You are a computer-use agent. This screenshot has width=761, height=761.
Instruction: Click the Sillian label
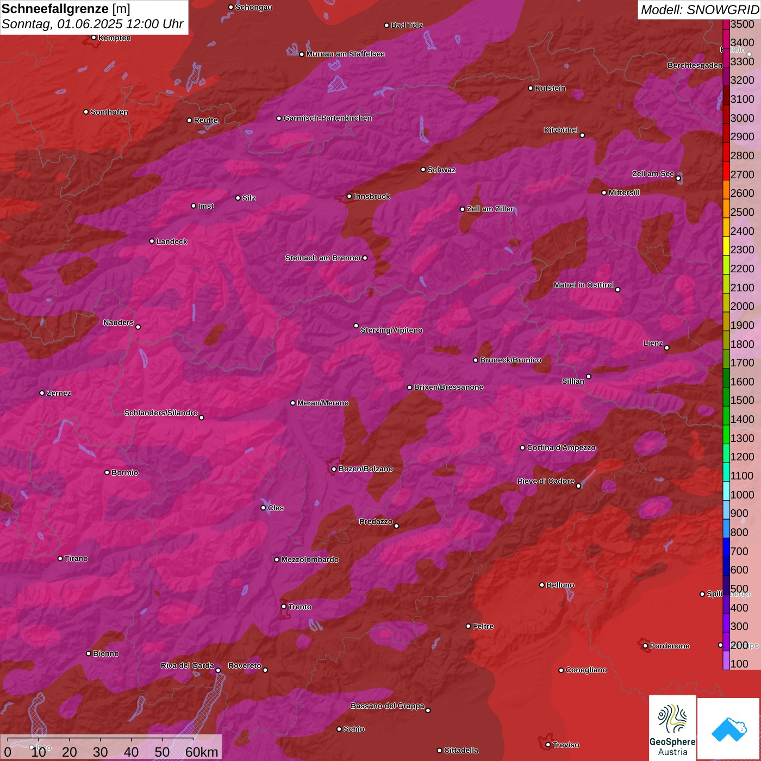[573, 381]
